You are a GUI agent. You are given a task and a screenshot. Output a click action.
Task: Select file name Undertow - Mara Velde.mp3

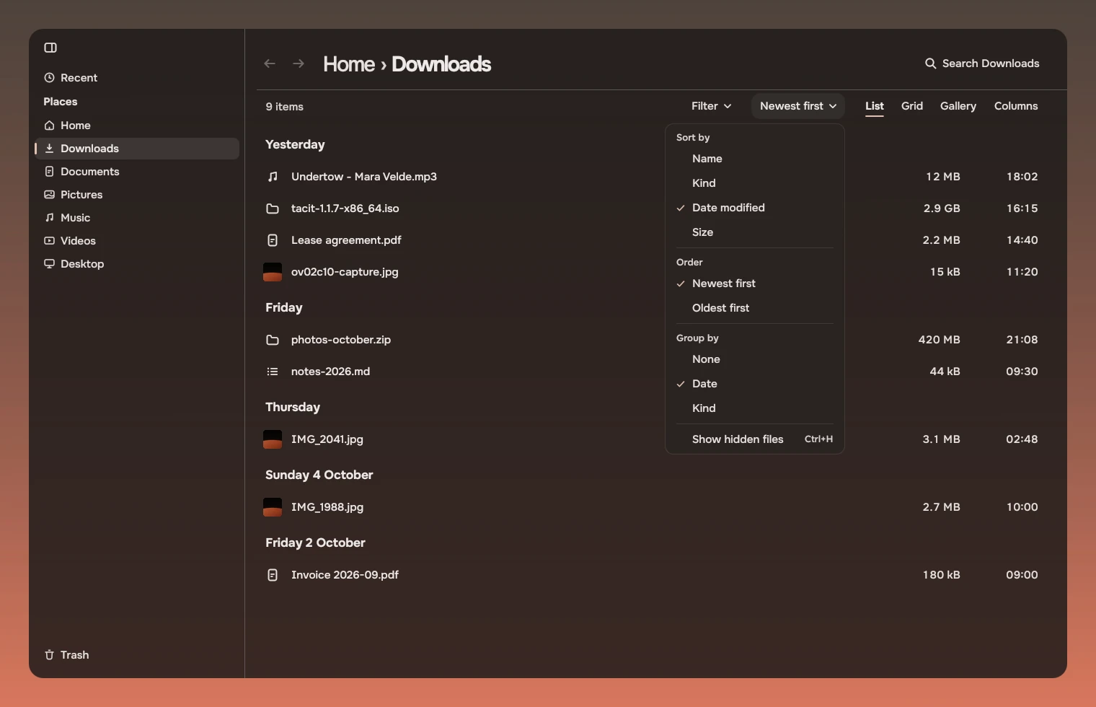[364, 177]
